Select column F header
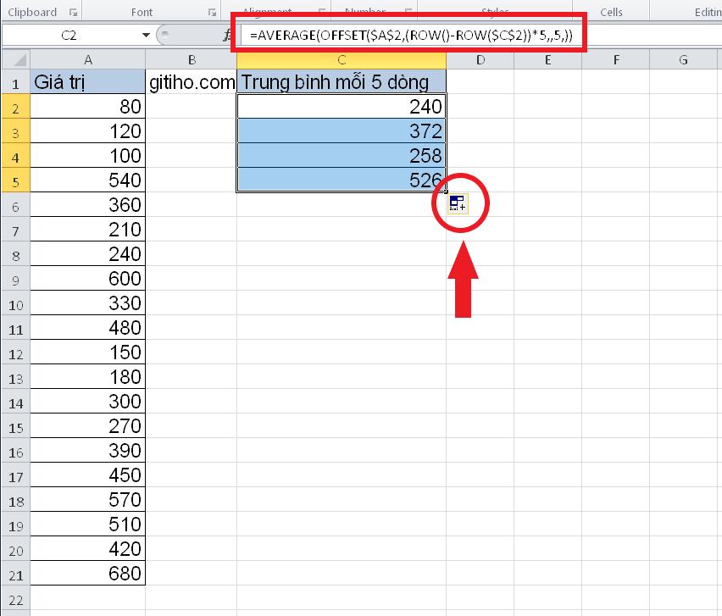This screenshot has width=722, height=616. click(615, 59)
